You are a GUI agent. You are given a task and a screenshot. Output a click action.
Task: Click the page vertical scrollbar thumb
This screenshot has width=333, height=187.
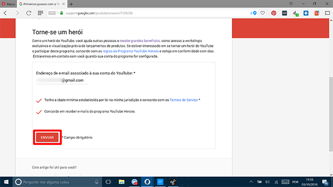click(x=331, y=114)
